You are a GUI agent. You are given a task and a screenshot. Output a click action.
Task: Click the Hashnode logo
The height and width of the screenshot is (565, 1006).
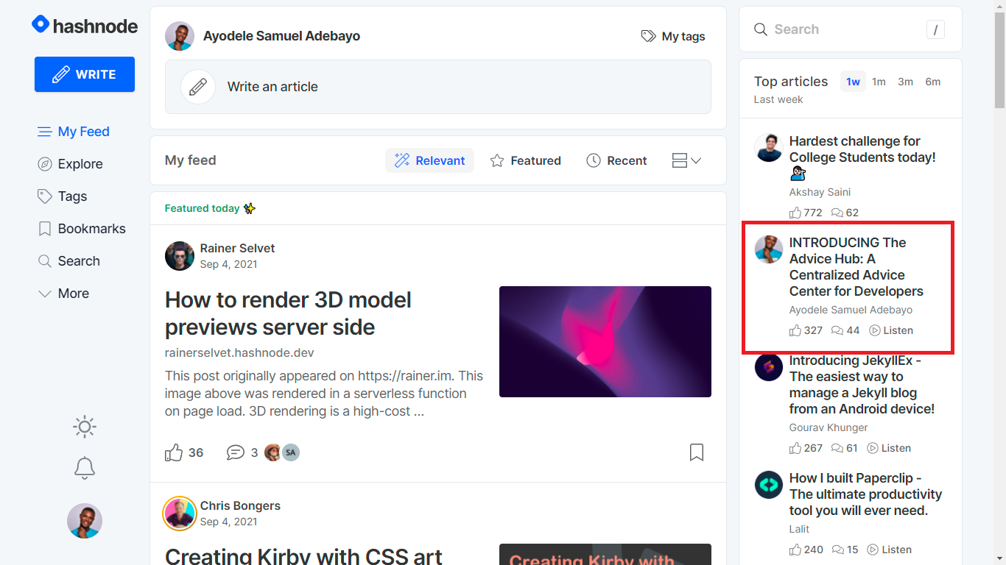pyautogui.click(x=85, y=26)
